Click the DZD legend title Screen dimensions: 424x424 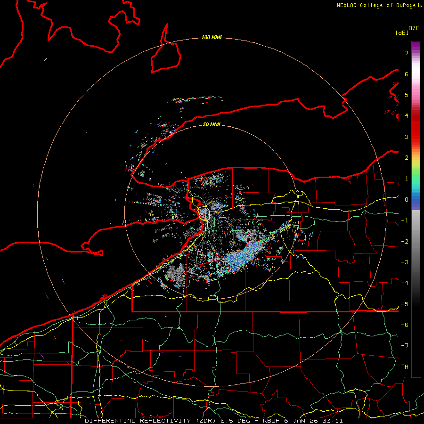[414, 28]
